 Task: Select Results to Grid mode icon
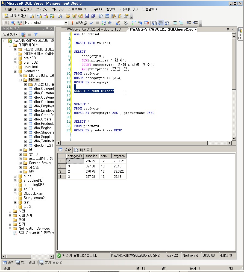pos(161,23)
